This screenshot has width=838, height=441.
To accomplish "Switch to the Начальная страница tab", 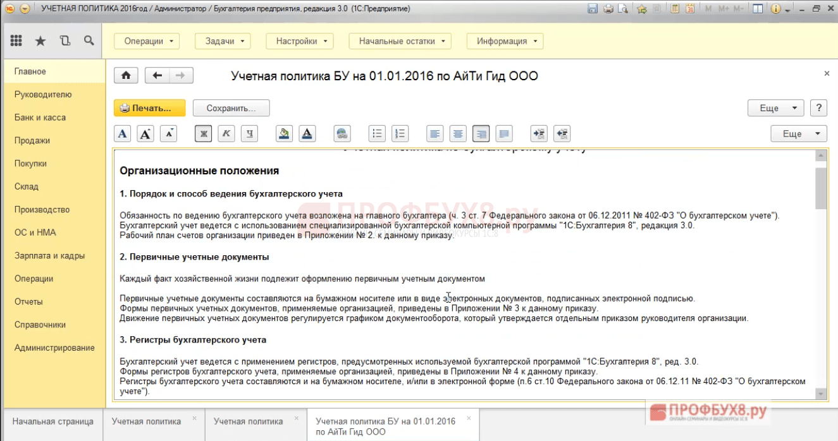I will (x=53, y=421).
